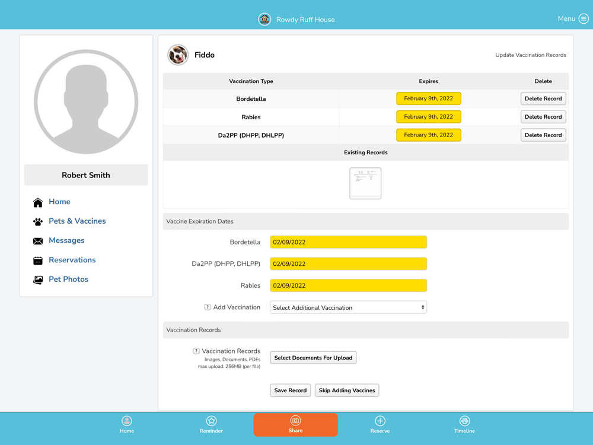Image resolution: width=593 pixels, height=445 pixels.
Task: Click the Vaccine Expiration Dates section header
Action: (366, 221)
